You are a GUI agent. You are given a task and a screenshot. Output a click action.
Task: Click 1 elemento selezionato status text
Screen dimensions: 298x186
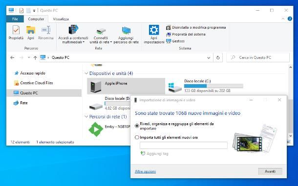(55, 142)
